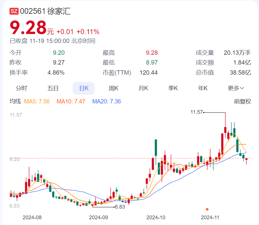This screenshot has width=259, height=225.
Task: Click the stock name 002561 徐家汇
Action: [x=45, y=11]
